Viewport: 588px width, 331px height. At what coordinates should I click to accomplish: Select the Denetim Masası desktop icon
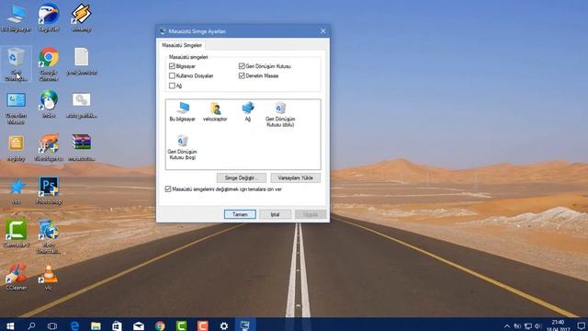click(x=16, y=108)
